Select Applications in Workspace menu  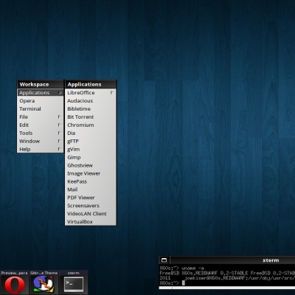(41, 93)
